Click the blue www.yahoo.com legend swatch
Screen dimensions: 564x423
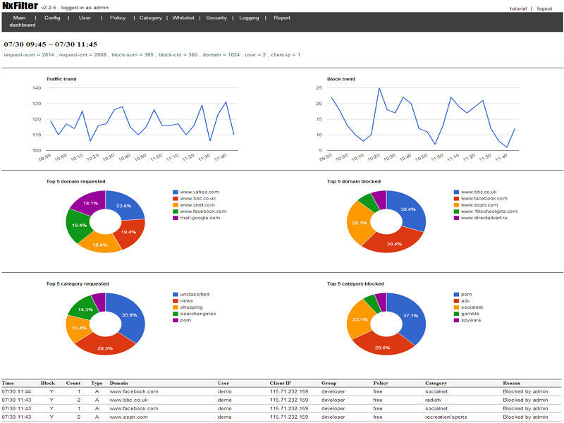tap(175, 192)
